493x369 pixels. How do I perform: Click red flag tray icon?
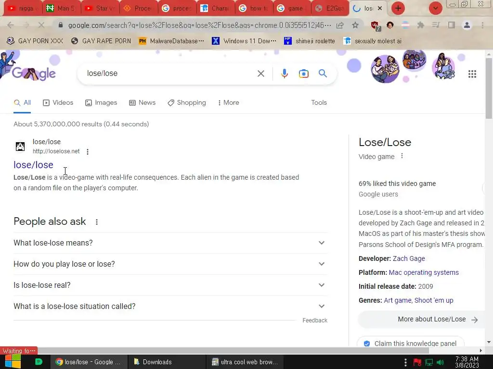click(x=417, y=362)
